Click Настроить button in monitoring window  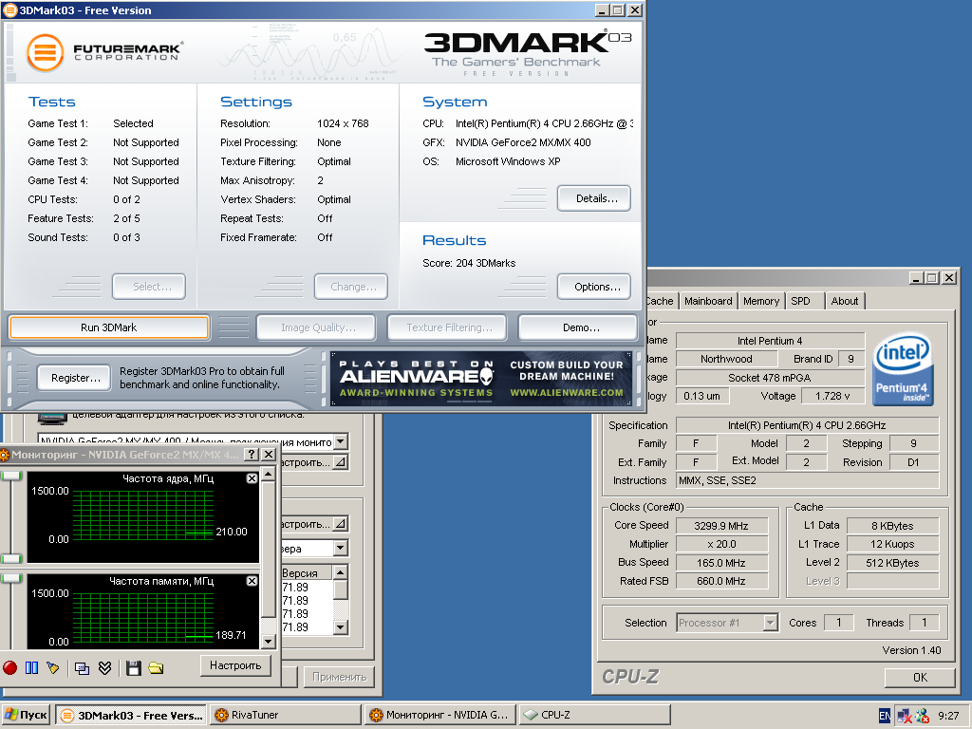[x=235, y=665]
